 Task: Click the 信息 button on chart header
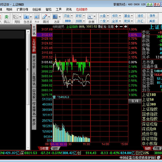(111, 27)
